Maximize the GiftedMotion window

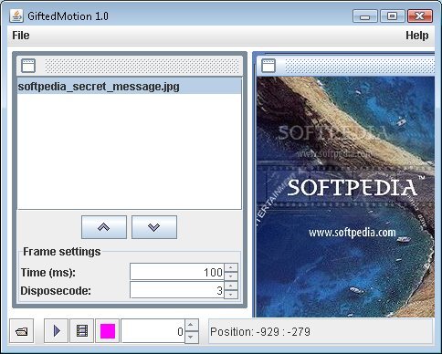392,16
